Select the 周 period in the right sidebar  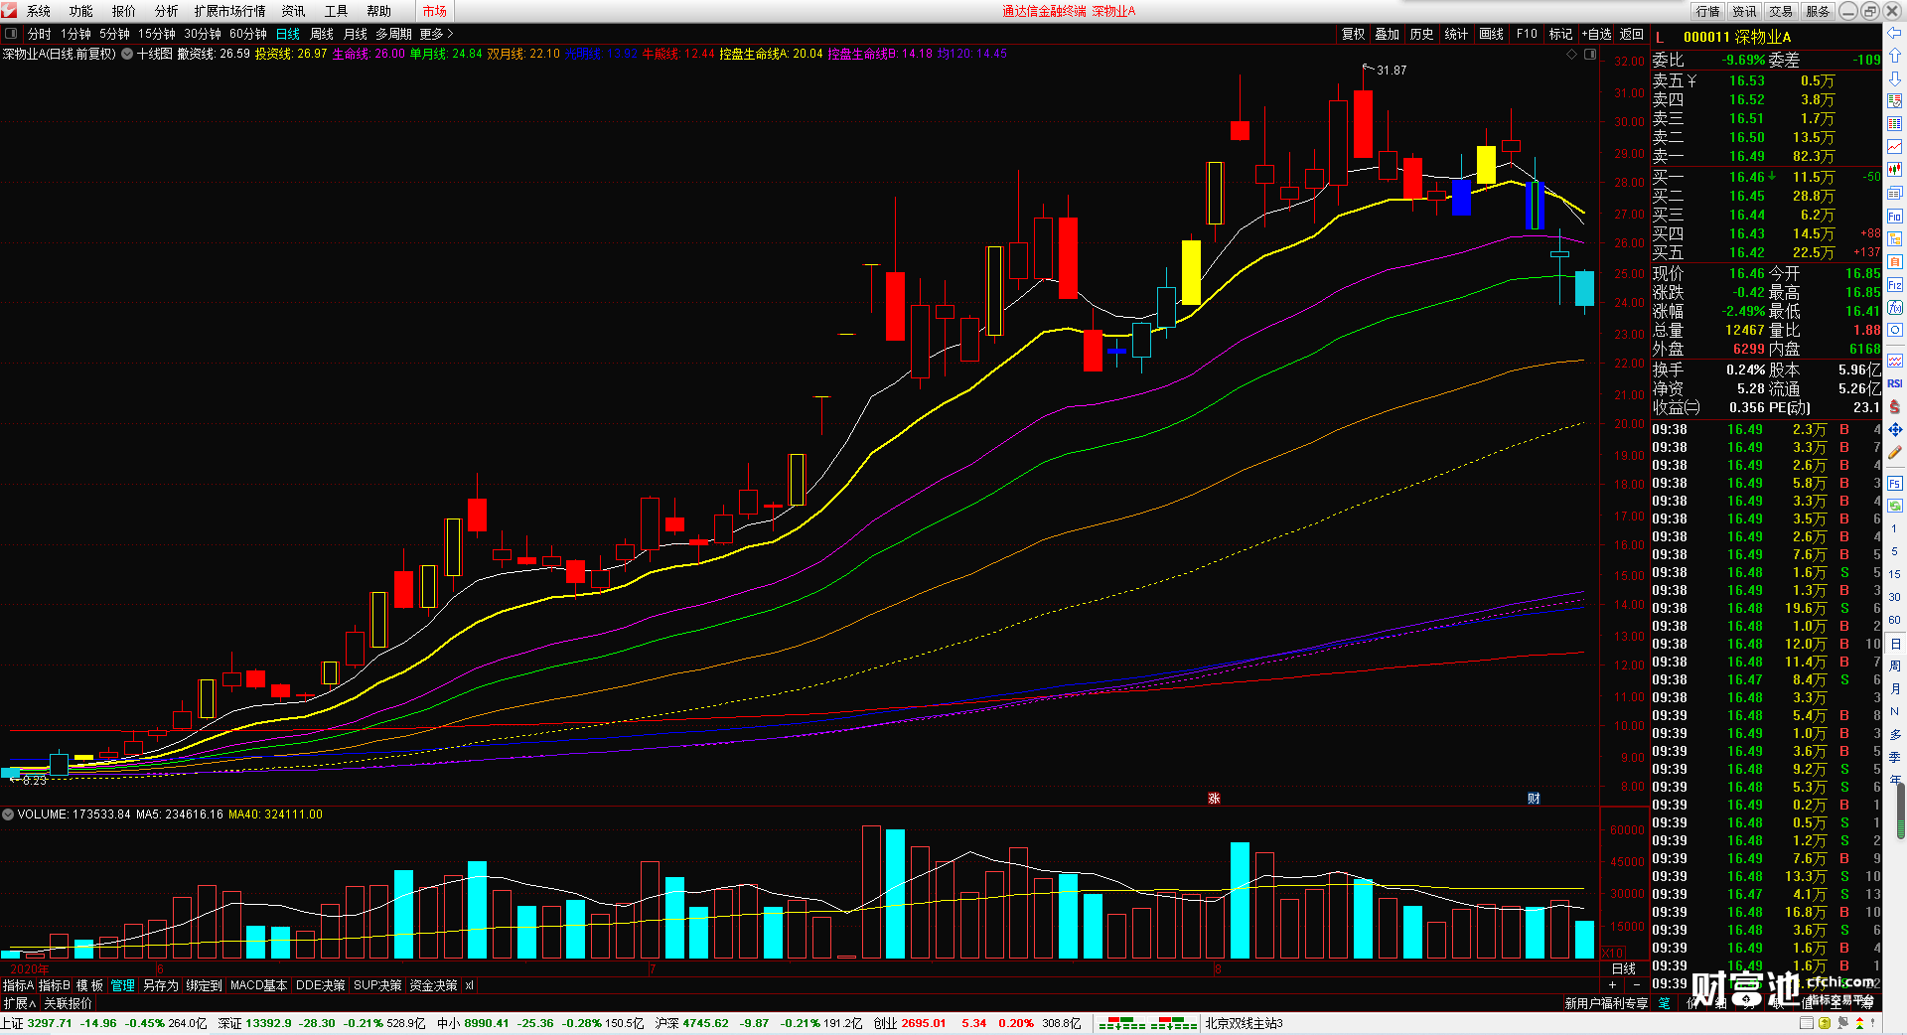point(1894,666)
